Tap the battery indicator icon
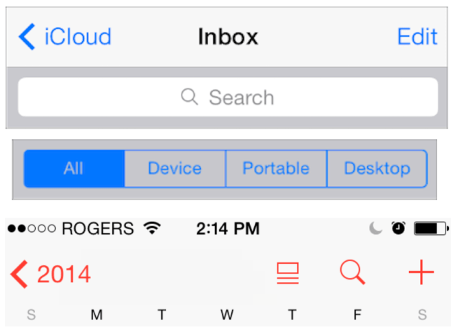Screen dimensions: 451x336 [431, 229]
